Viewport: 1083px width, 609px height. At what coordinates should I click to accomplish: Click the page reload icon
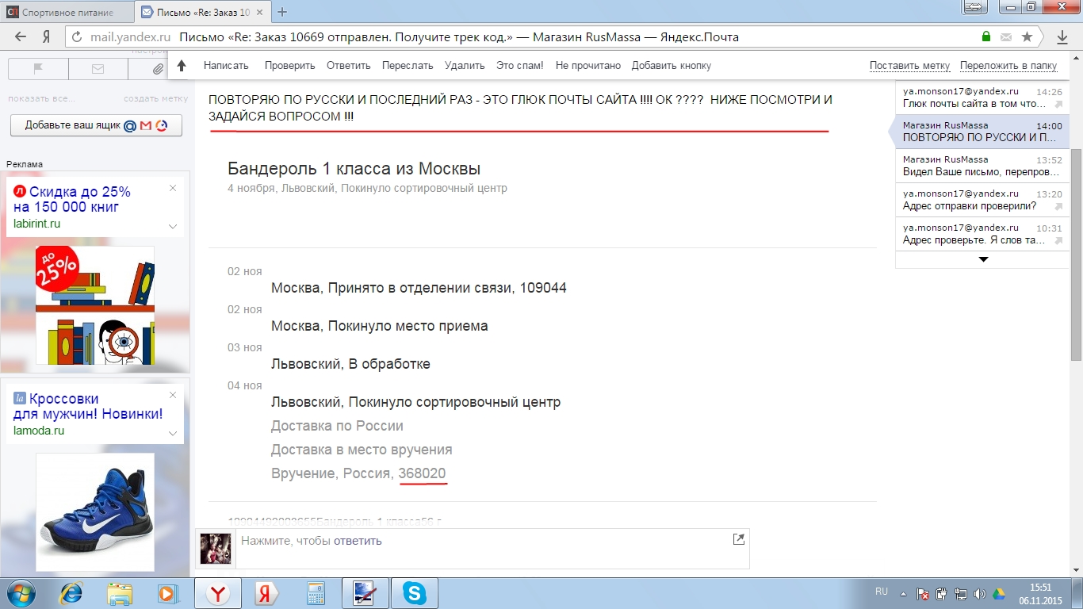(x=77, y=37)
